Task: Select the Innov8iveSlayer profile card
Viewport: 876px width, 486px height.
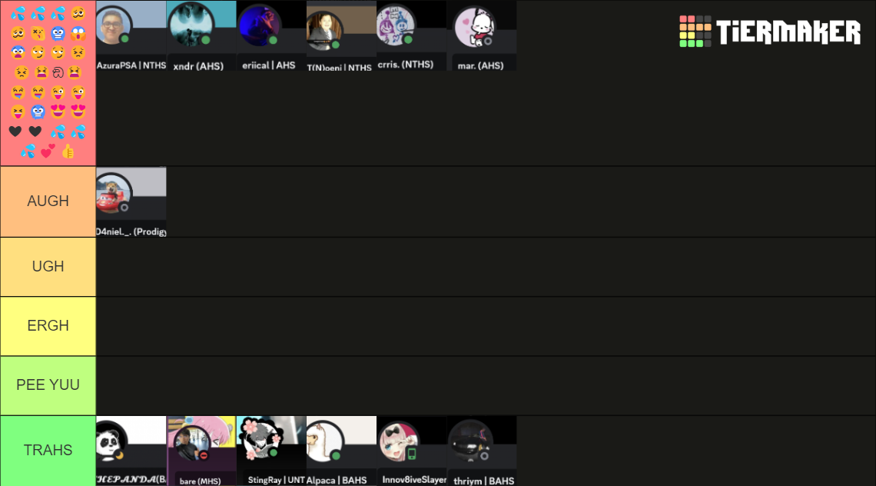Action: tap(412, 451)
